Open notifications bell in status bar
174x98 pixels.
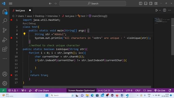(170, 90)
